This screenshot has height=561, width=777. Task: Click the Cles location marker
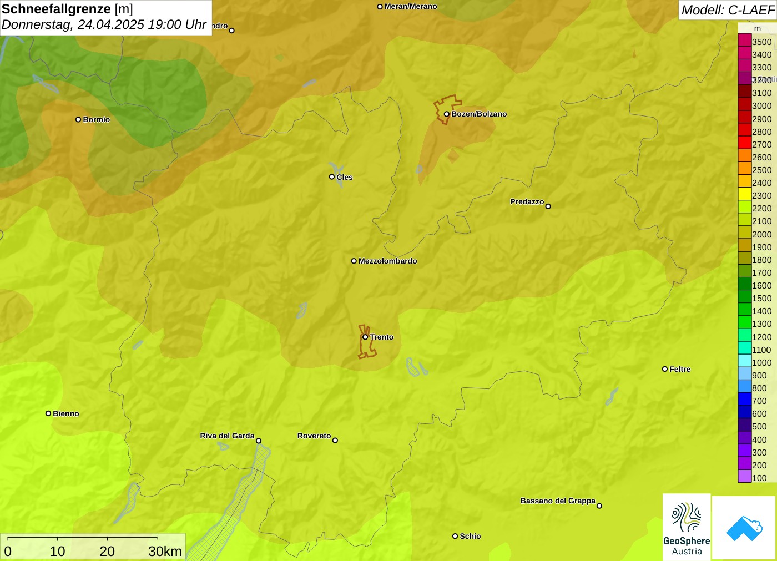(332, 177)
